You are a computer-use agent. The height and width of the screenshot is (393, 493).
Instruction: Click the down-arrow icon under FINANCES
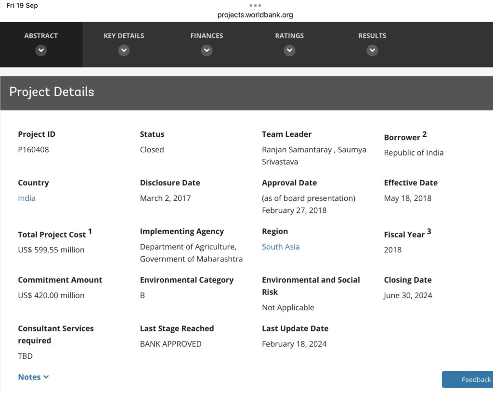(207, 50)
